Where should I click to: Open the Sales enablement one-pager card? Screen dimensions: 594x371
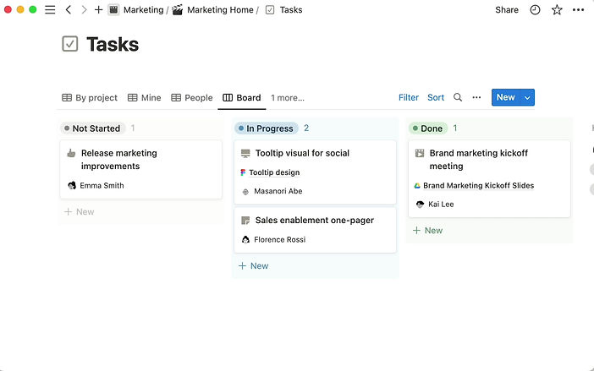(314, 221)
